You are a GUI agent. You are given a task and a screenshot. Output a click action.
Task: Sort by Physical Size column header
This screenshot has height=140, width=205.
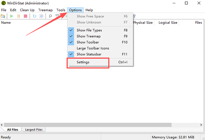(143, 23)
